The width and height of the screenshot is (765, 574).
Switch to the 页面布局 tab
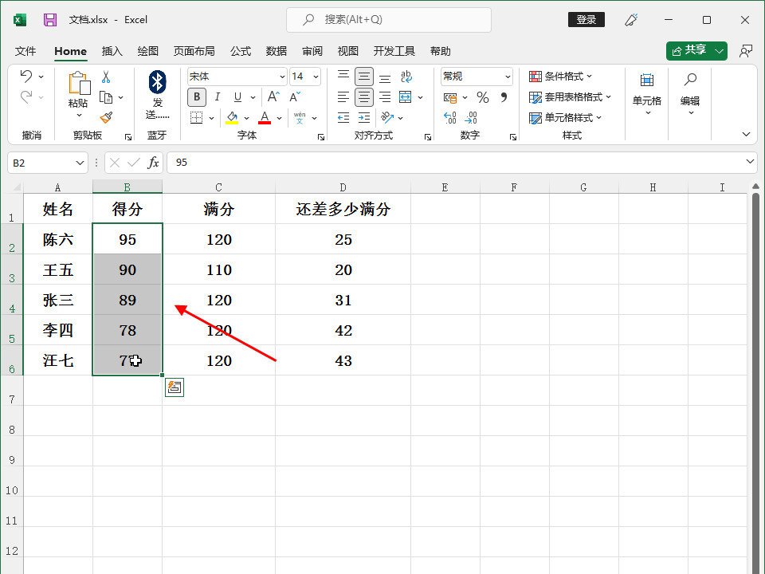point(194,51)
